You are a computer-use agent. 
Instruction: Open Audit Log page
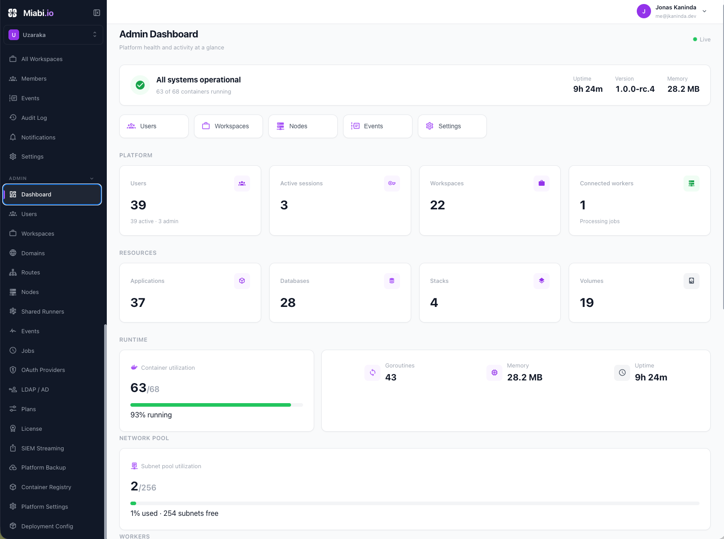pyautogui.click(x=53, y=118)
